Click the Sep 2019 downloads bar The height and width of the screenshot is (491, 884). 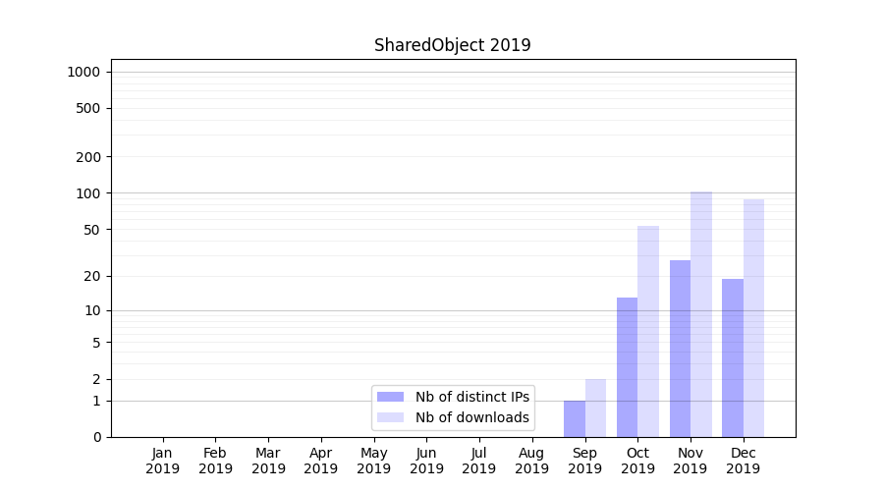click(595, 408)
